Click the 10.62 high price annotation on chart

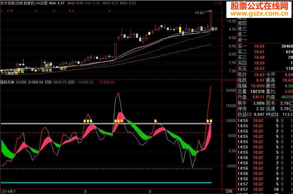pyautogui.click(x=199, y=13)
